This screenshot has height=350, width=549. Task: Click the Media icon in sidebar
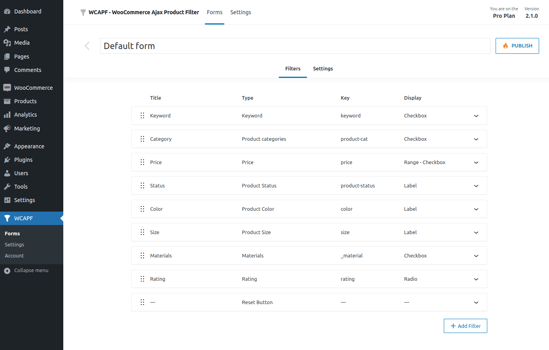[7, 43]
